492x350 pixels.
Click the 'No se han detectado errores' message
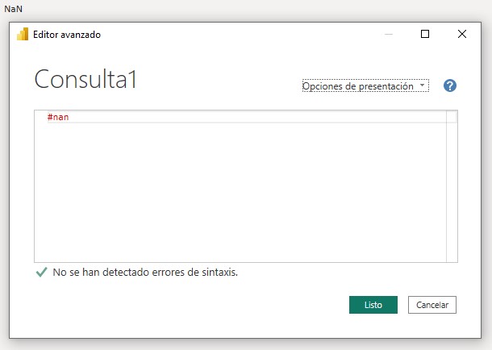click(145, 272)
